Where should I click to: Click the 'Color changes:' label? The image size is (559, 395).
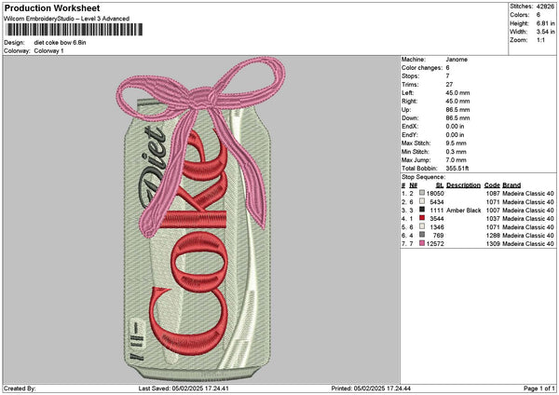click(420, 68)
